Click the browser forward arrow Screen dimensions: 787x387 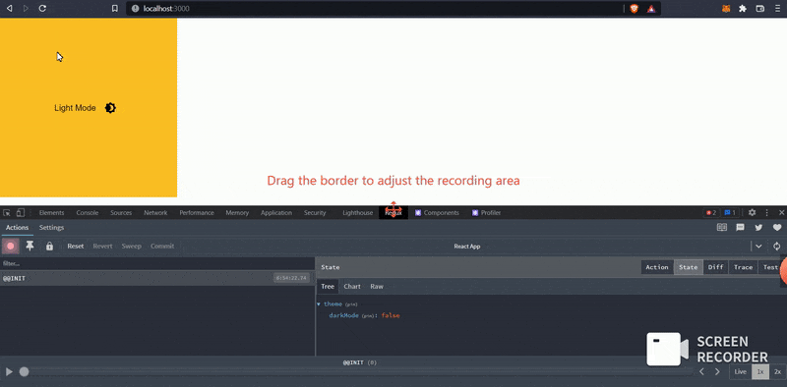(x=26, y=8)
